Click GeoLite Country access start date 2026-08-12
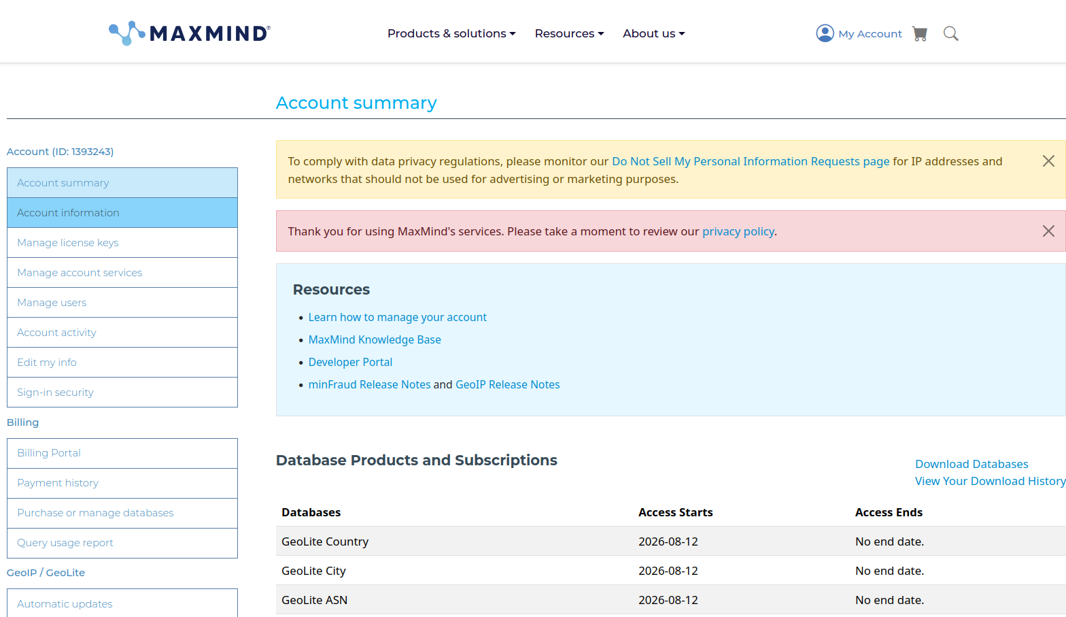 coord(668,541)
